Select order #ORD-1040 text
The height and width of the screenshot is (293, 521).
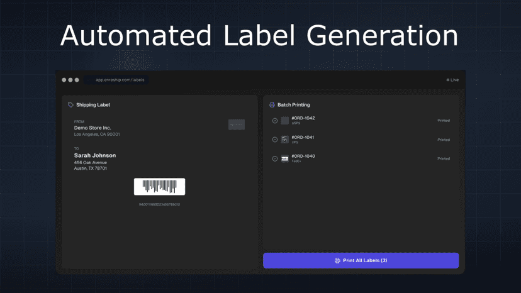pos(303,156)
